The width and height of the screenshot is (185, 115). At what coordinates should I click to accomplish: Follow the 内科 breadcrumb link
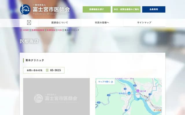[x=60, y=30]
